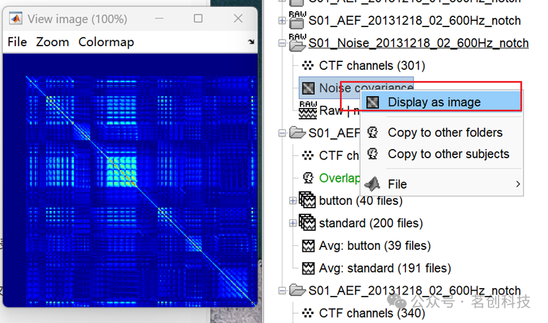
Task: Select Avg: button (39 files)
Action: 374,246
